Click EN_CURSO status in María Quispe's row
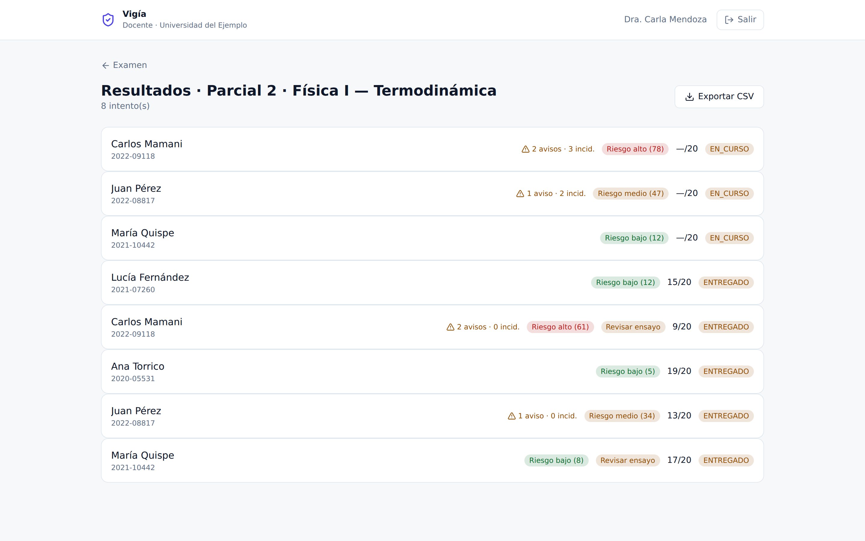The width and height of the screenshot is (865, 541). (x=729, y=238)
